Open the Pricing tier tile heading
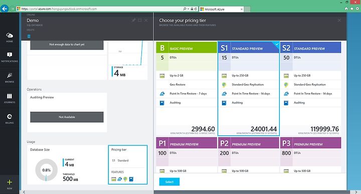Image resolution: width=361 pixels, height=194 pixels. click(x=119, y=149)
